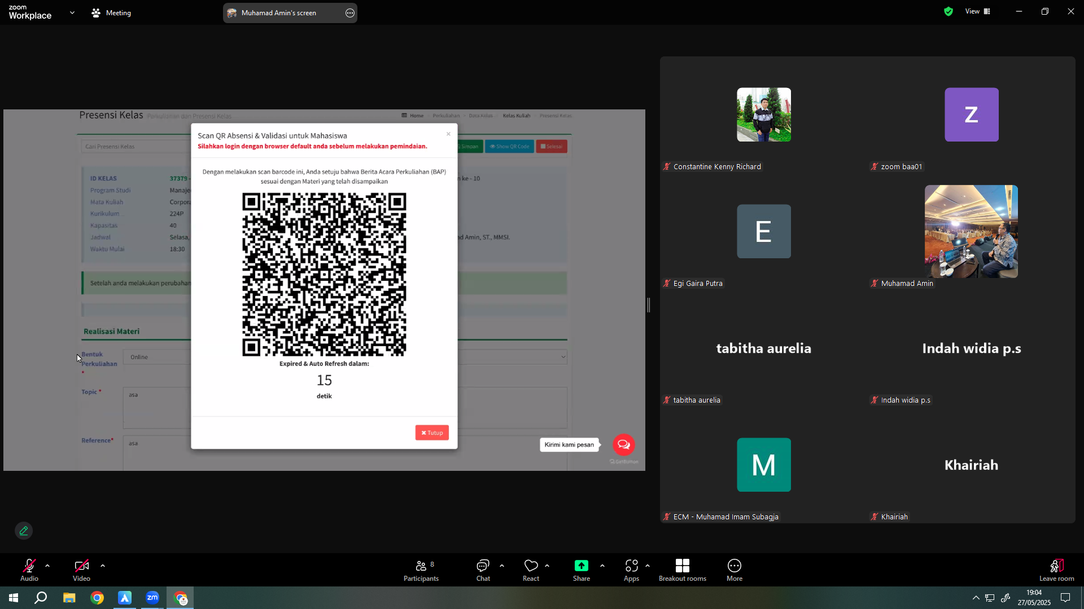The image size is (1084, 609).
Task: Open the Windows notification center
Action: (x=1065, y=598)
